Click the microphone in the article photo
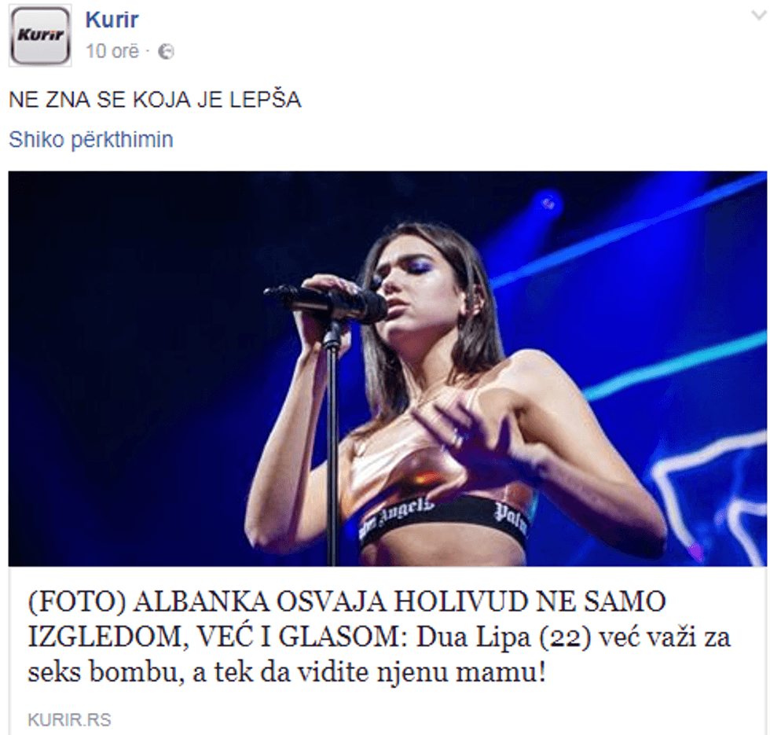The width and height of the screenshot is (770, 735). [x=325, y=300]
